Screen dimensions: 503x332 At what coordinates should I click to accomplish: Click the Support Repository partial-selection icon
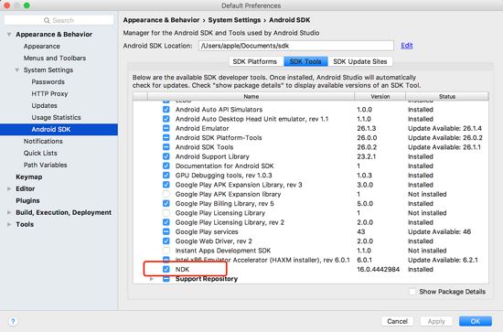pyautogui.click(x=166, y=279)
